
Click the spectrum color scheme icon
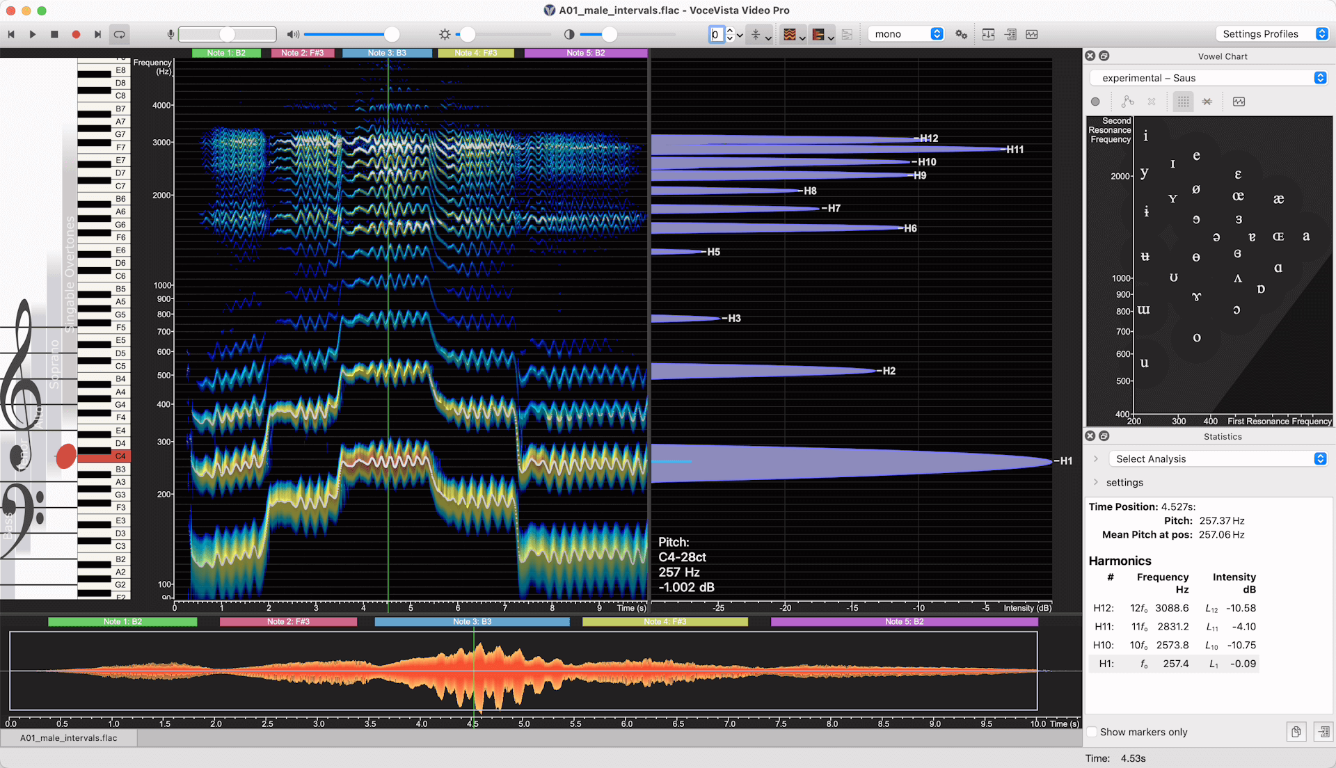(x=820, y=34)
